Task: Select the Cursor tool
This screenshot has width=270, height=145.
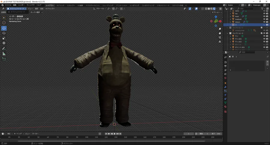Action: pos(4,23)
